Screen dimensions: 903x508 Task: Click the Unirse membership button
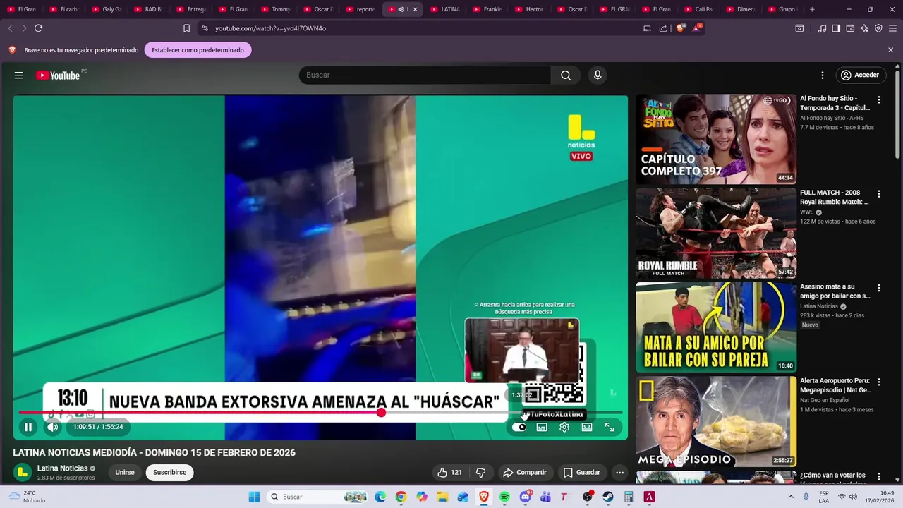pyautogui.click(x=125, y=473)
